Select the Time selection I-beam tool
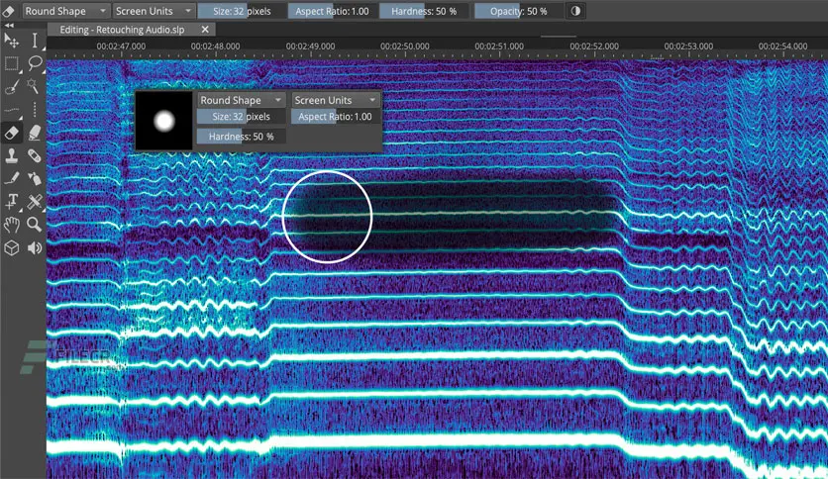This screenshot has height=479, width=828. click(x=35, y=42)
